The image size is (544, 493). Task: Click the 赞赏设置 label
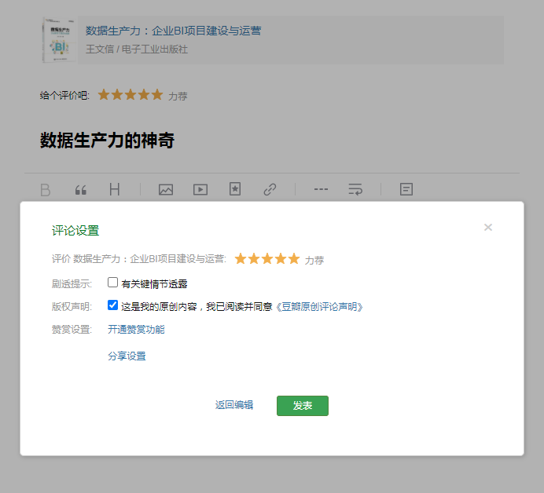pos(72,330)
